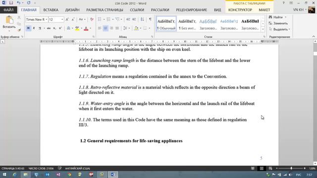Click the multilevel list icon
Screen dimensions: 317x178
point(117,19)
